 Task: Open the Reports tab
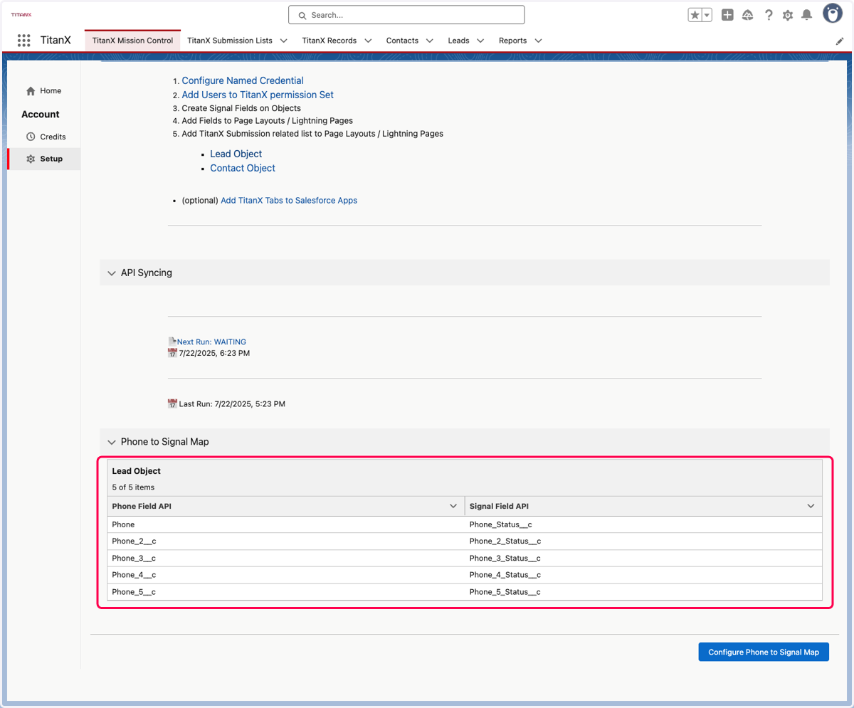coord(512,41)
